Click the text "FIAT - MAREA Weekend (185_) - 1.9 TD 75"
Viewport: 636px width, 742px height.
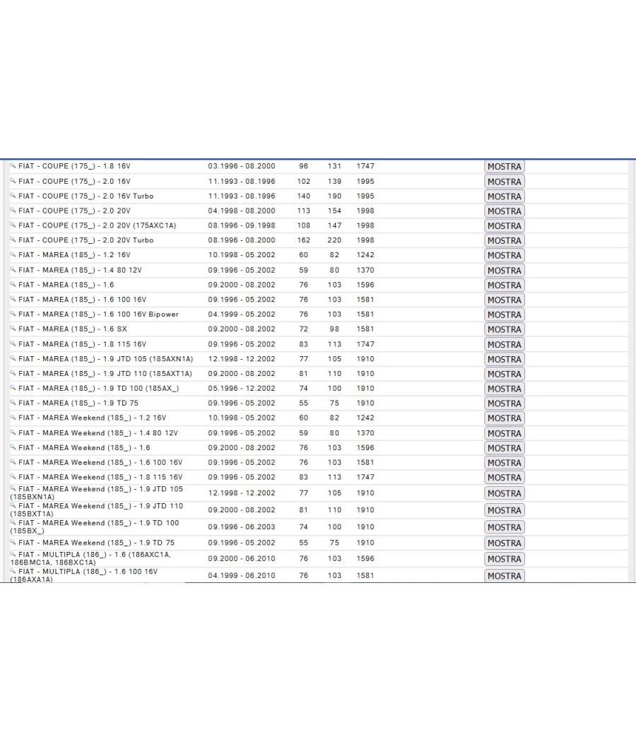tap(97, 543)
